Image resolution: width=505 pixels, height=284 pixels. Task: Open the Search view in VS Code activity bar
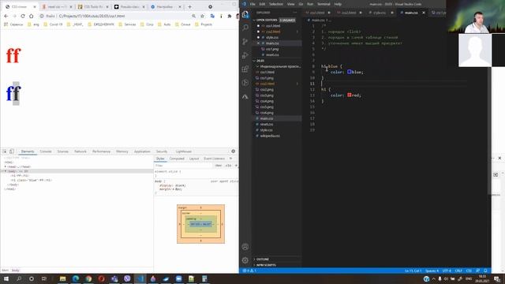(245, 28)
